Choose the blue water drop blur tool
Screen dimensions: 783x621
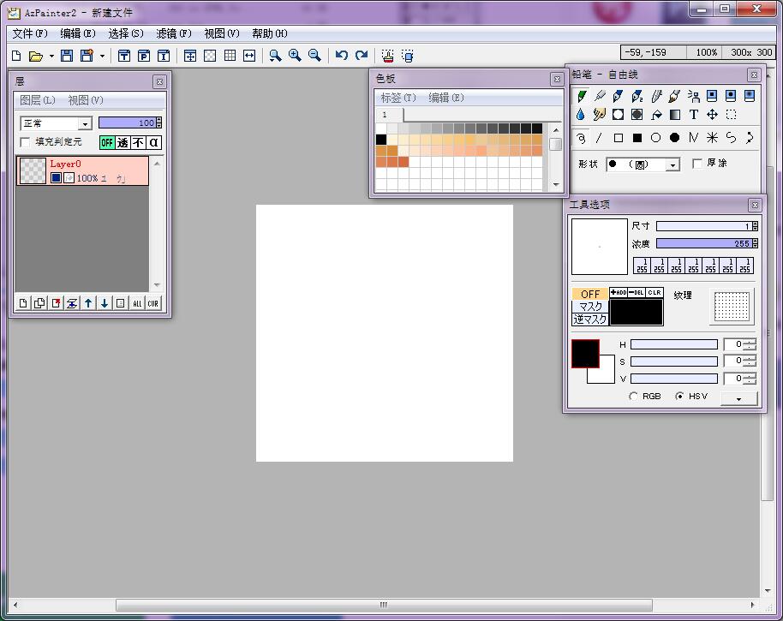tap(581, 115)
